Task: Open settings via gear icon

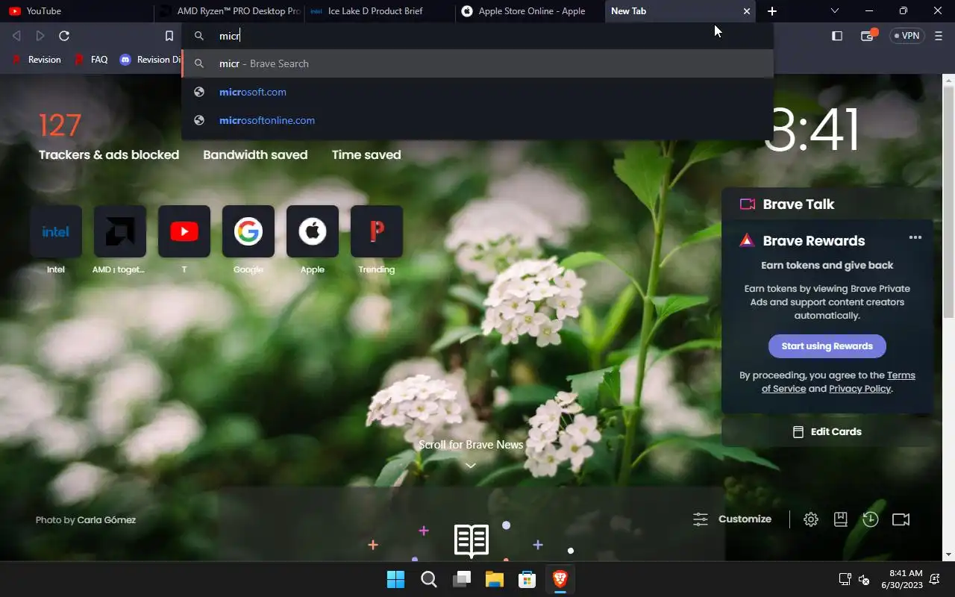Action: pyautogui.click(x=811, y=519)
